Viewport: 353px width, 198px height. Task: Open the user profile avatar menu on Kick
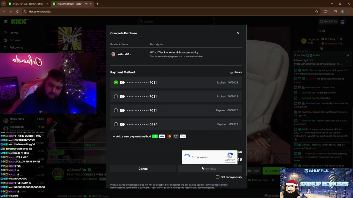[x=343, y=21]
